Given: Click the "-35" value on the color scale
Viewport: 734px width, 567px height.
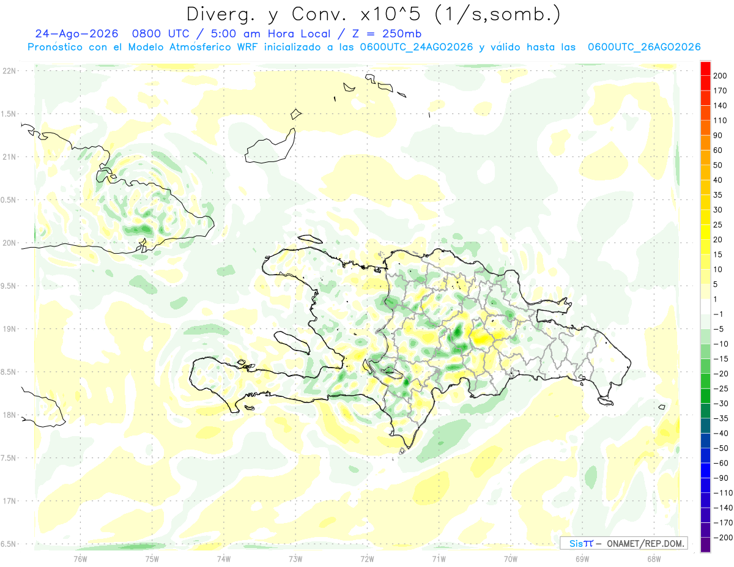Looking at the screenshot, I should 722,418.
